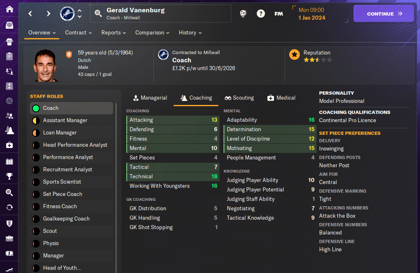Select the Assistant Manager staff role
This screenshot has height=273, width=420.
[x=65, y=121]
